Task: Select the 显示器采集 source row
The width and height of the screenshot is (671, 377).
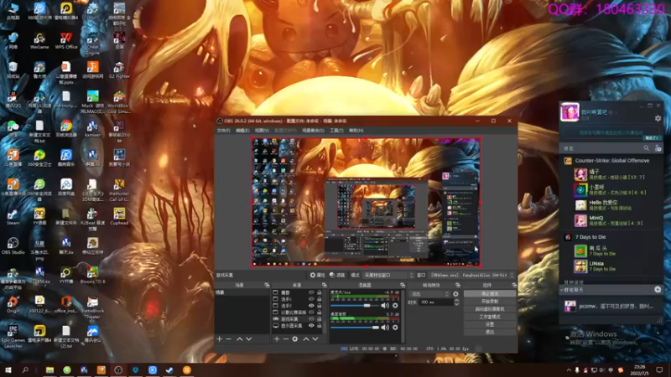Action: point(298,326)
